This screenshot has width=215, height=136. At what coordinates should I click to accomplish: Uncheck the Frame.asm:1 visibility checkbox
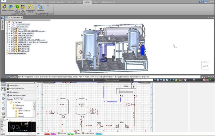tap(11, 29)
